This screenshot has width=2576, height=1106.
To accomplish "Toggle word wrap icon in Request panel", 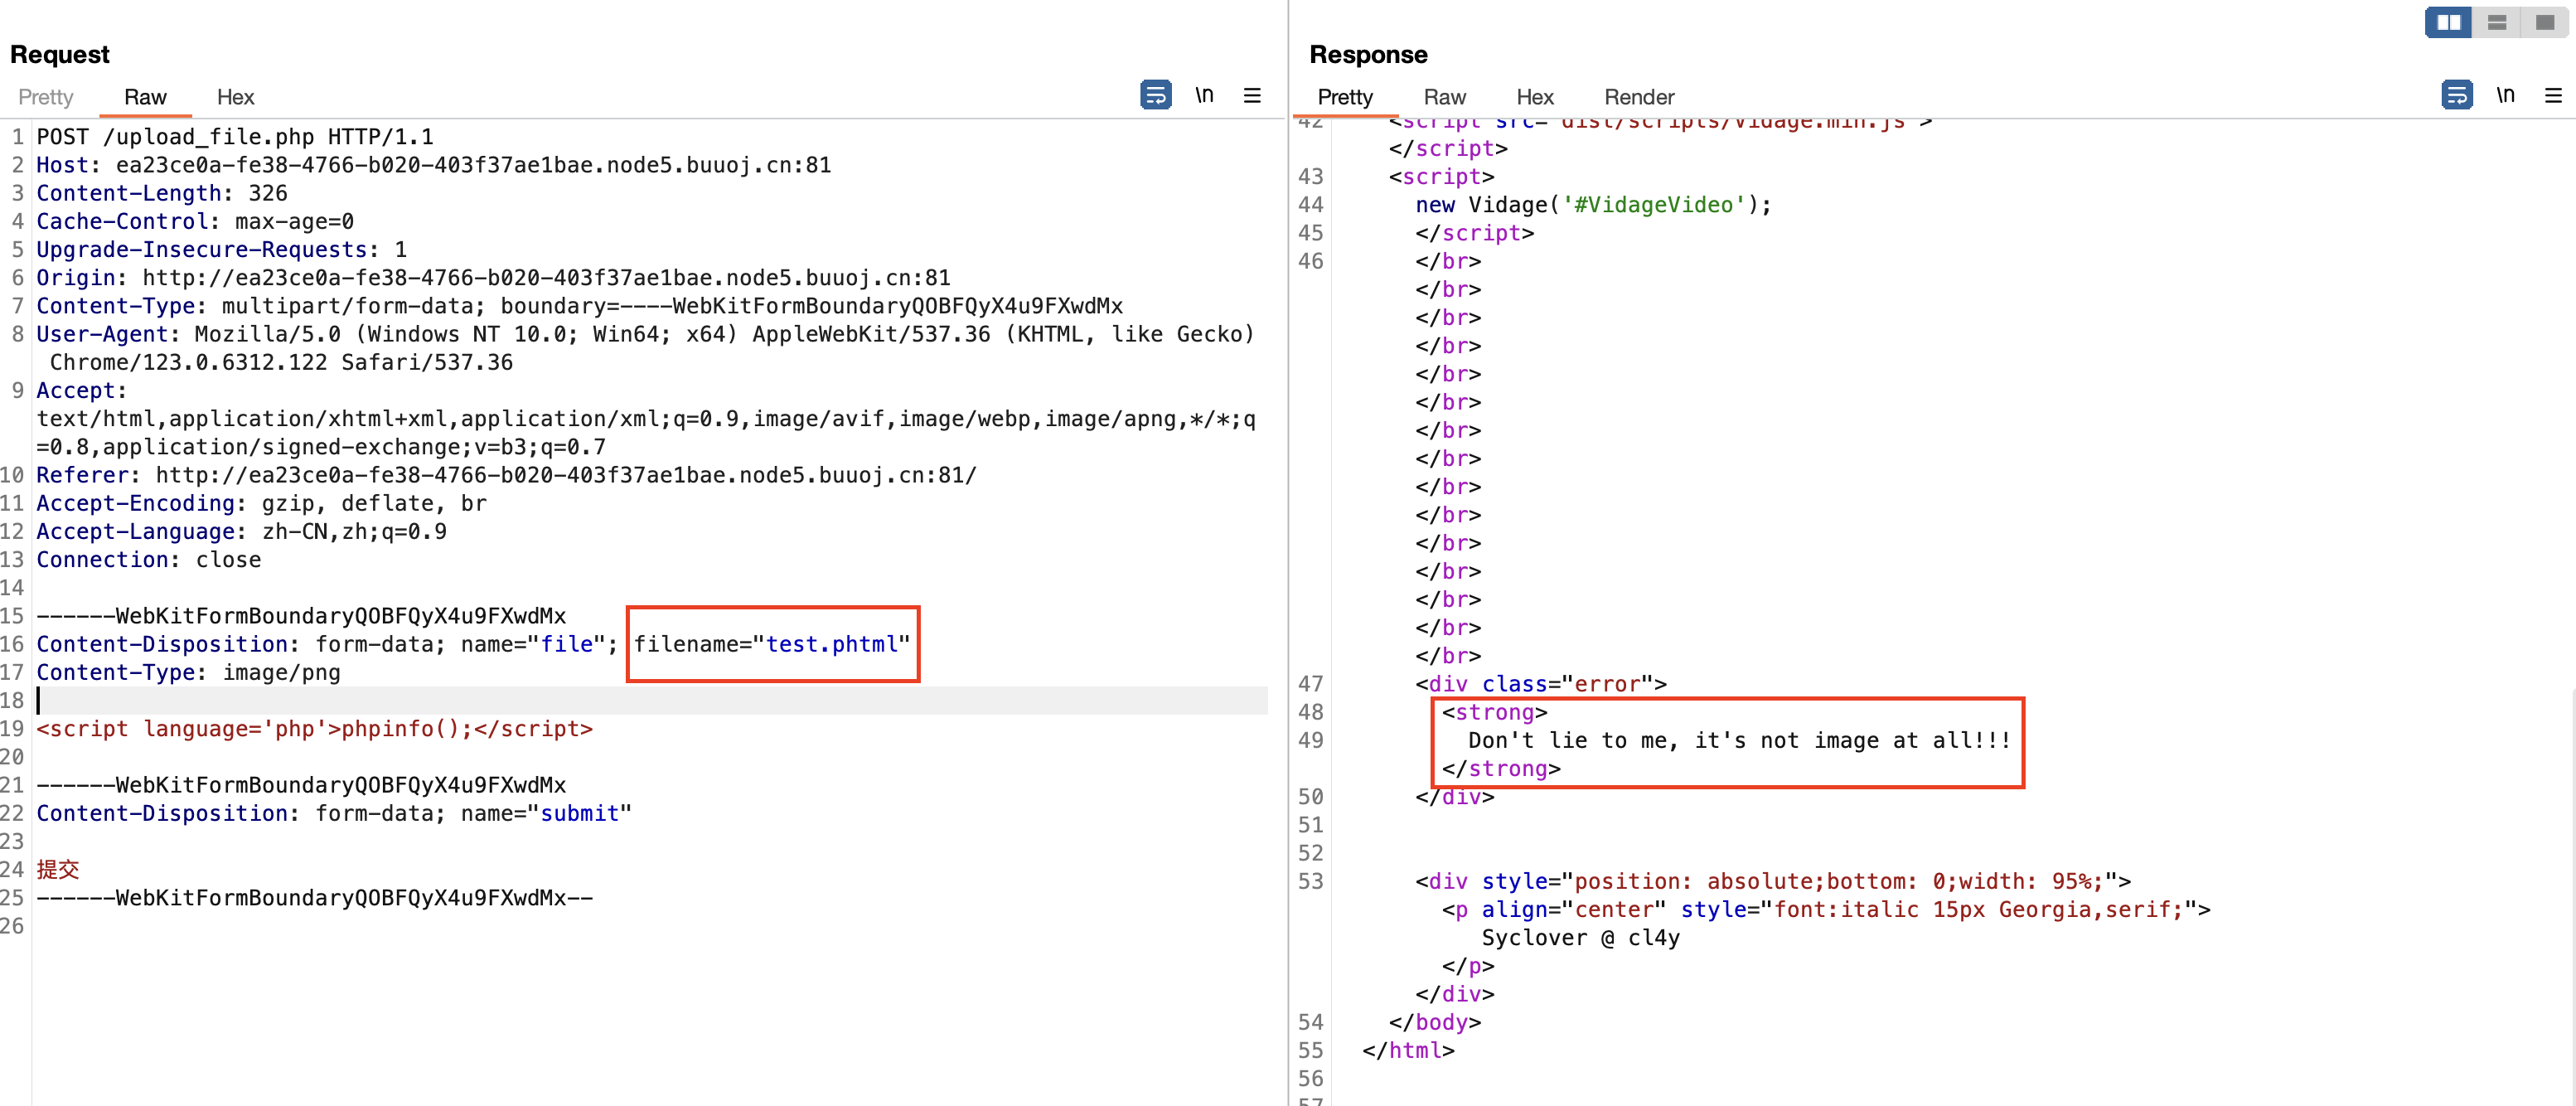I will [x=1156, y=95].
